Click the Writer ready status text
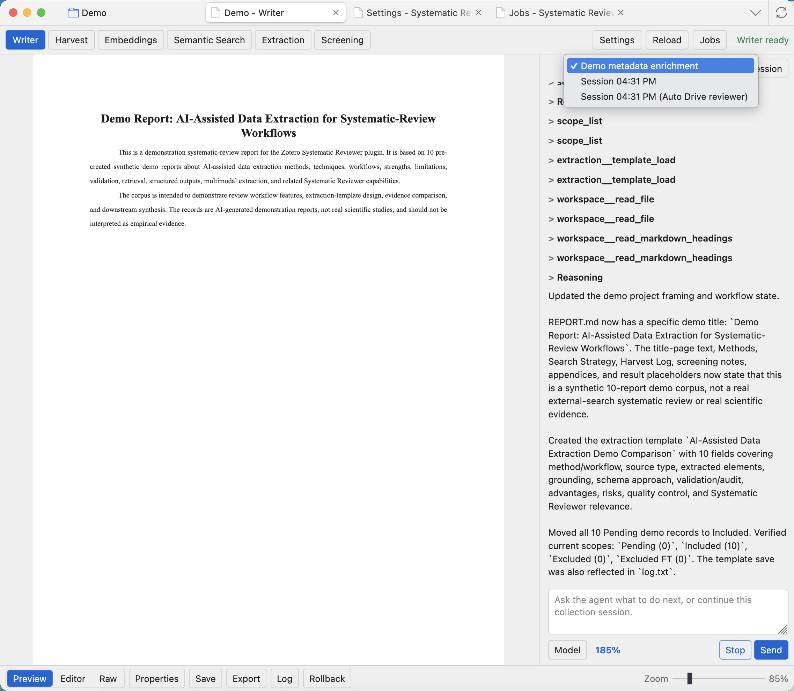The height and width of the screenshot is (691, 794). tap(762, 40)
